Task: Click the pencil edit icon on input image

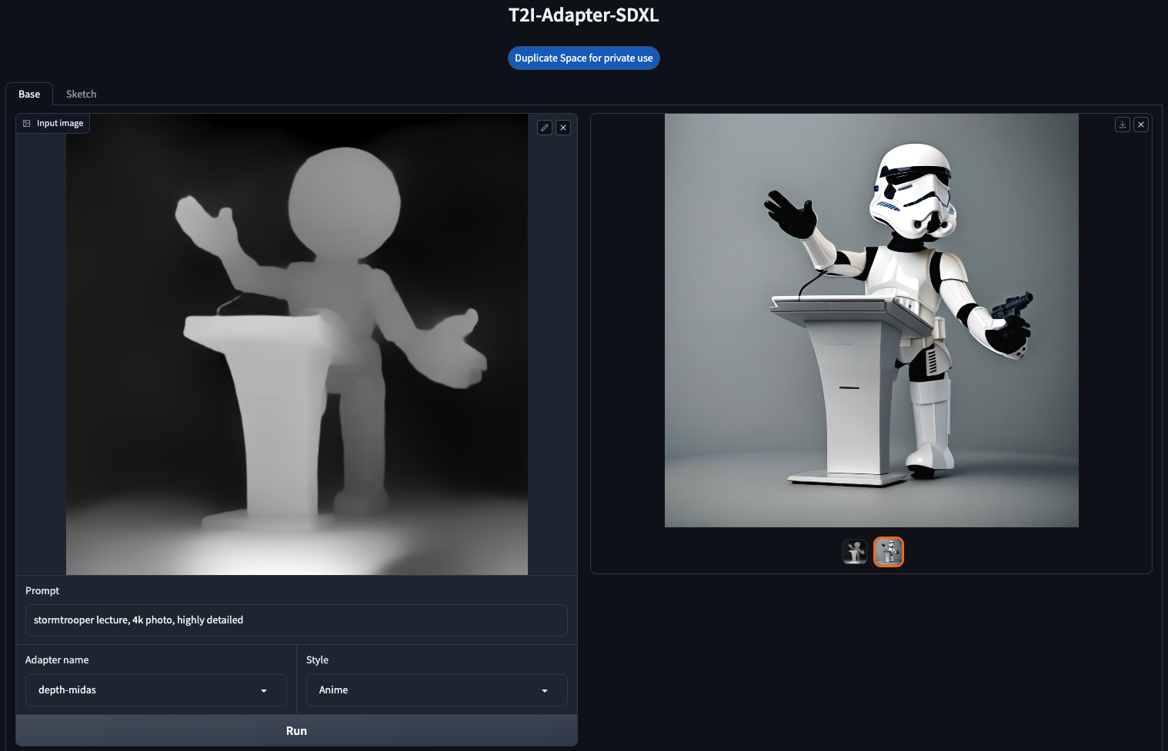Action: [x=545, y=128]
